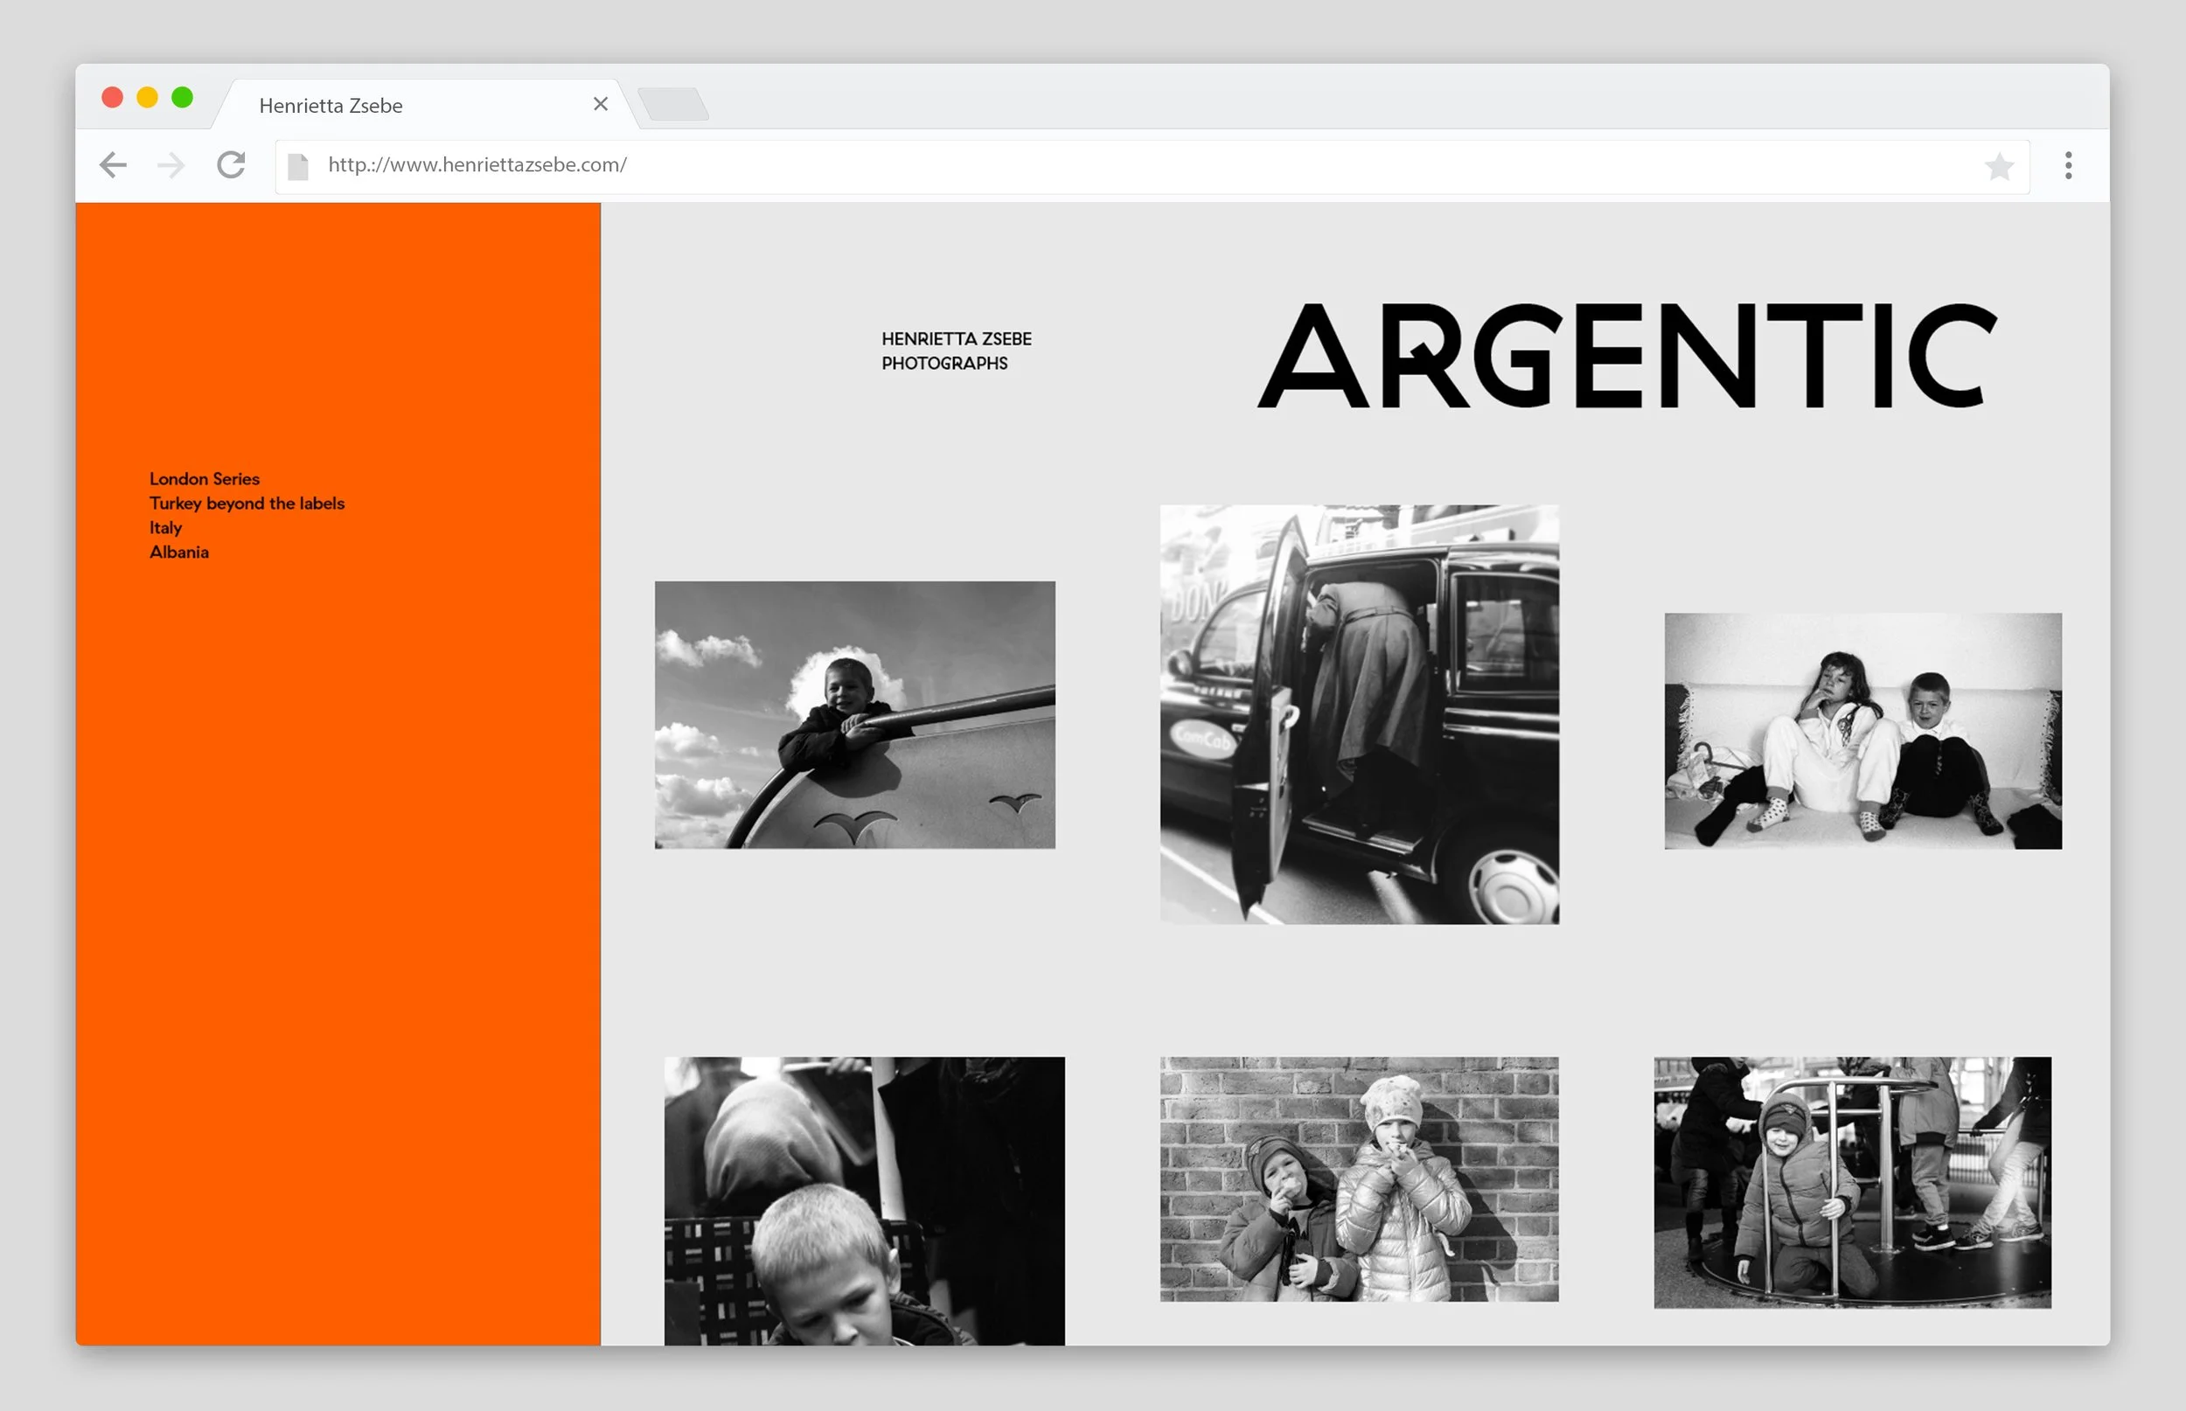Click the browser back arrow
Viewport: 2186px width, 1411px height.
[113, 165]
